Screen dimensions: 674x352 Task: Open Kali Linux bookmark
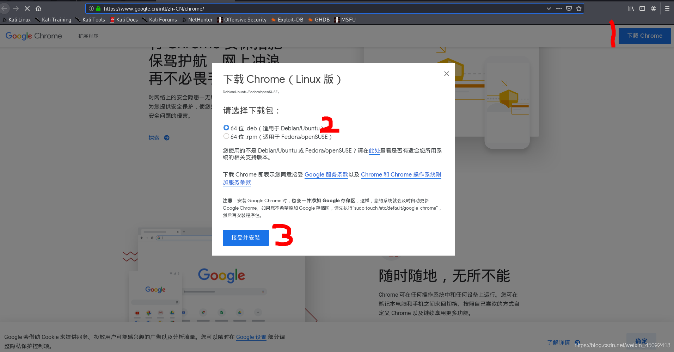click(17, 20)
